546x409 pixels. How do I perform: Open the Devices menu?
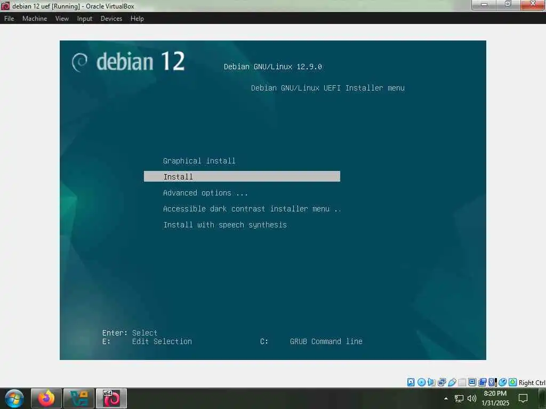(111, 19)
